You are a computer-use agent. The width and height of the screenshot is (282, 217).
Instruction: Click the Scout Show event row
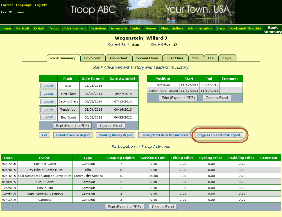[141, 182]
